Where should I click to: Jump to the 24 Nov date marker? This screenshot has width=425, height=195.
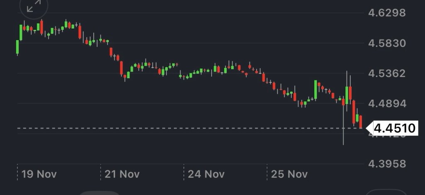point(206,174)
